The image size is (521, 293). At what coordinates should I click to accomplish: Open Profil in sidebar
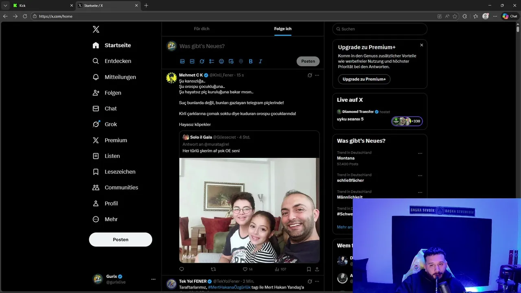click(105, 203)
